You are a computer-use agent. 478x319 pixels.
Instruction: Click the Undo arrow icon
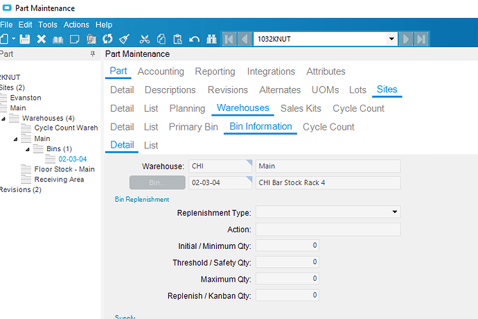pos(194,39)
